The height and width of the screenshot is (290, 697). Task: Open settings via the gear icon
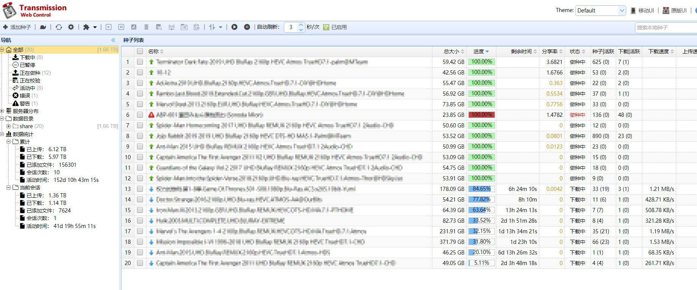[71, 27]
